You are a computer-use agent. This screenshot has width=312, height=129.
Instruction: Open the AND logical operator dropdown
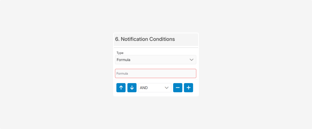pos(154,88)
